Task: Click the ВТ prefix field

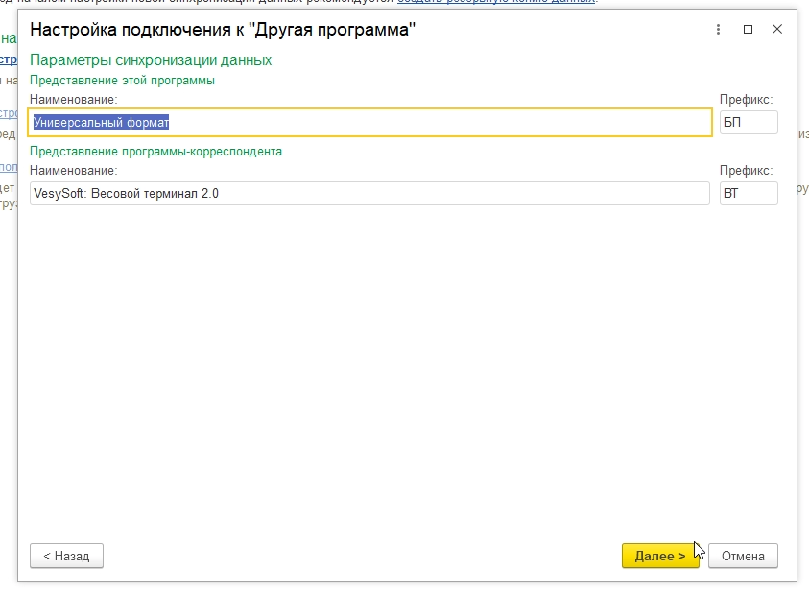Action: pos(749,193)
